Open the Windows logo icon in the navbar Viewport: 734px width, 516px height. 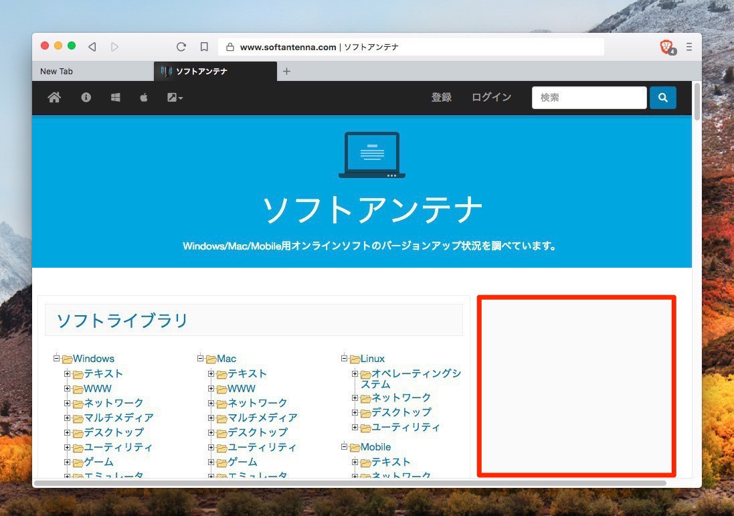(x=115, y=98)
